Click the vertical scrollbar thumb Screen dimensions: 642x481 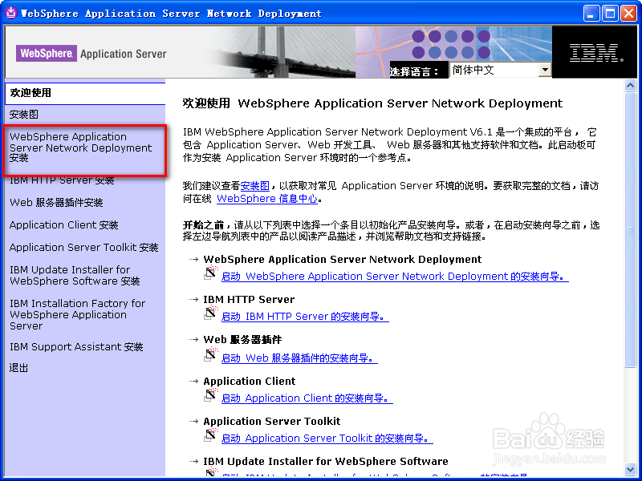630,230
